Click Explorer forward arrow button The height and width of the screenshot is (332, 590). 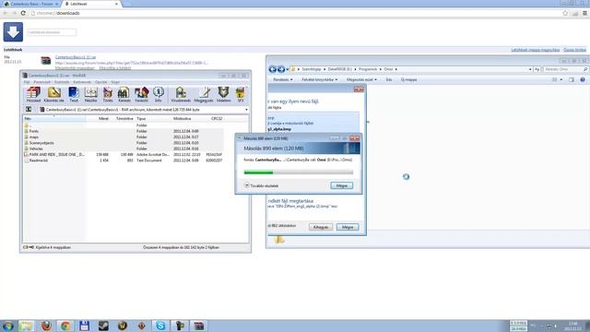(x=281, y=69)
